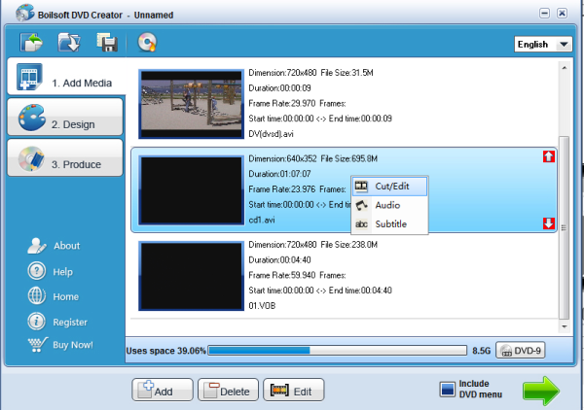The width and height of the screenshot is (584, 410).
Task: Switch to the 2. Design tab
Action: (x=64, y=123)
